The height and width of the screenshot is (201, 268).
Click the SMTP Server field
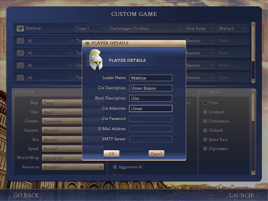150,139
